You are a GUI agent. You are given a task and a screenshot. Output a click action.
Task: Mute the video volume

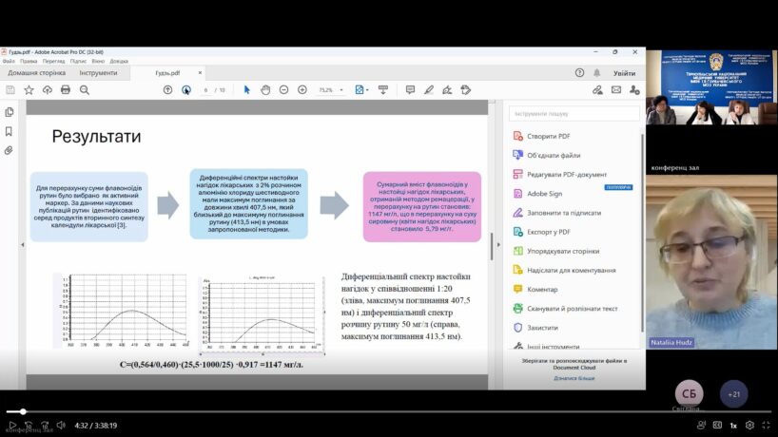pyautogui.click(x=61, y=425)
